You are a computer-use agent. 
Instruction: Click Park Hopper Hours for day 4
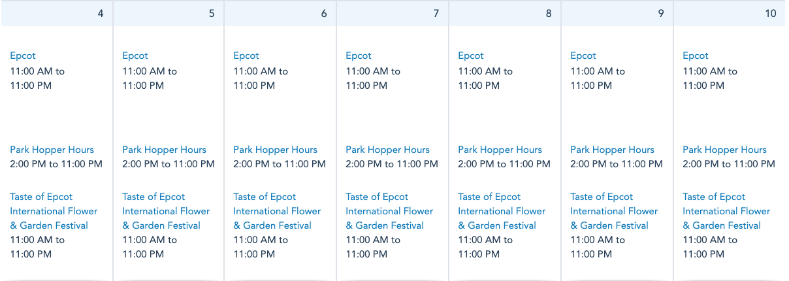(x=52, y=150)
